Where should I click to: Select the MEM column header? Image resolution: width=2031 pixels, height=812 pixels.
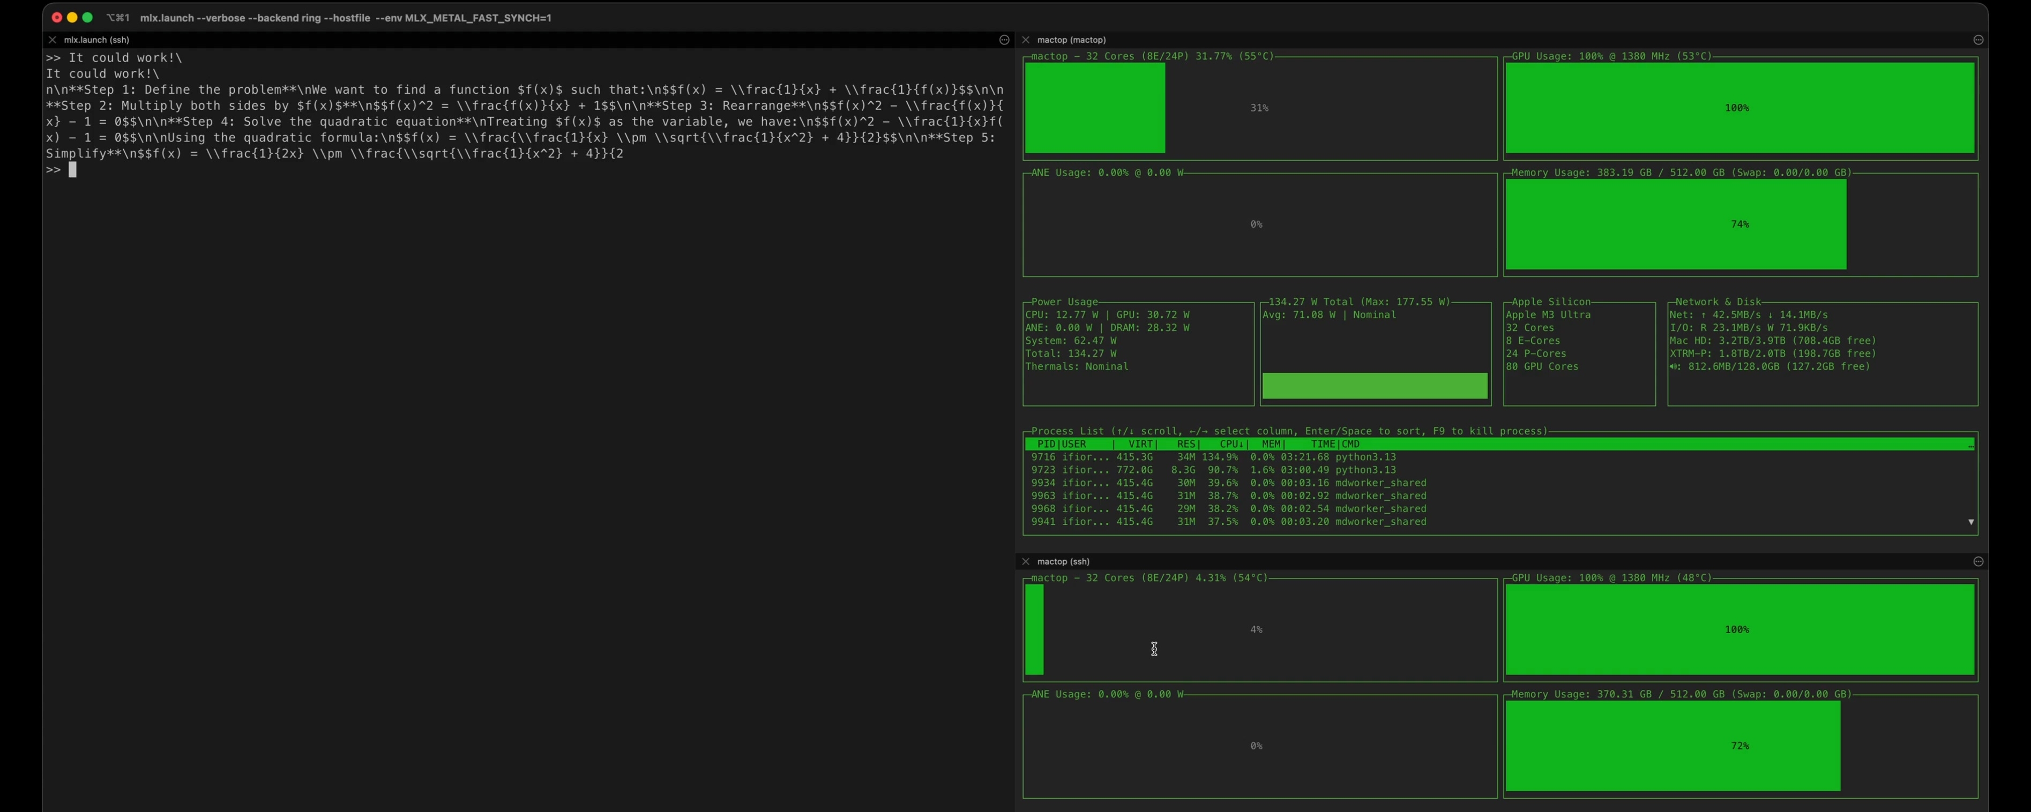point(1271,444)
